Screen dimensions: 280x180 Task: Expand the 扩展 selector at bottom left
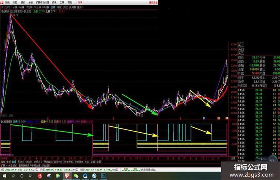(3, 166)
